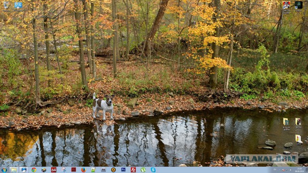The width and height of the screenshot is (308, 173).
Task: Launch Adobe Flash from the taskbar
Action: 74,170
